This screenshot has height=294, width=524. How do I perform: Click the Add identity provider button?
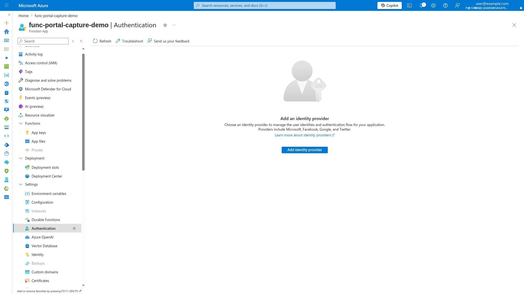coord(305,150)
